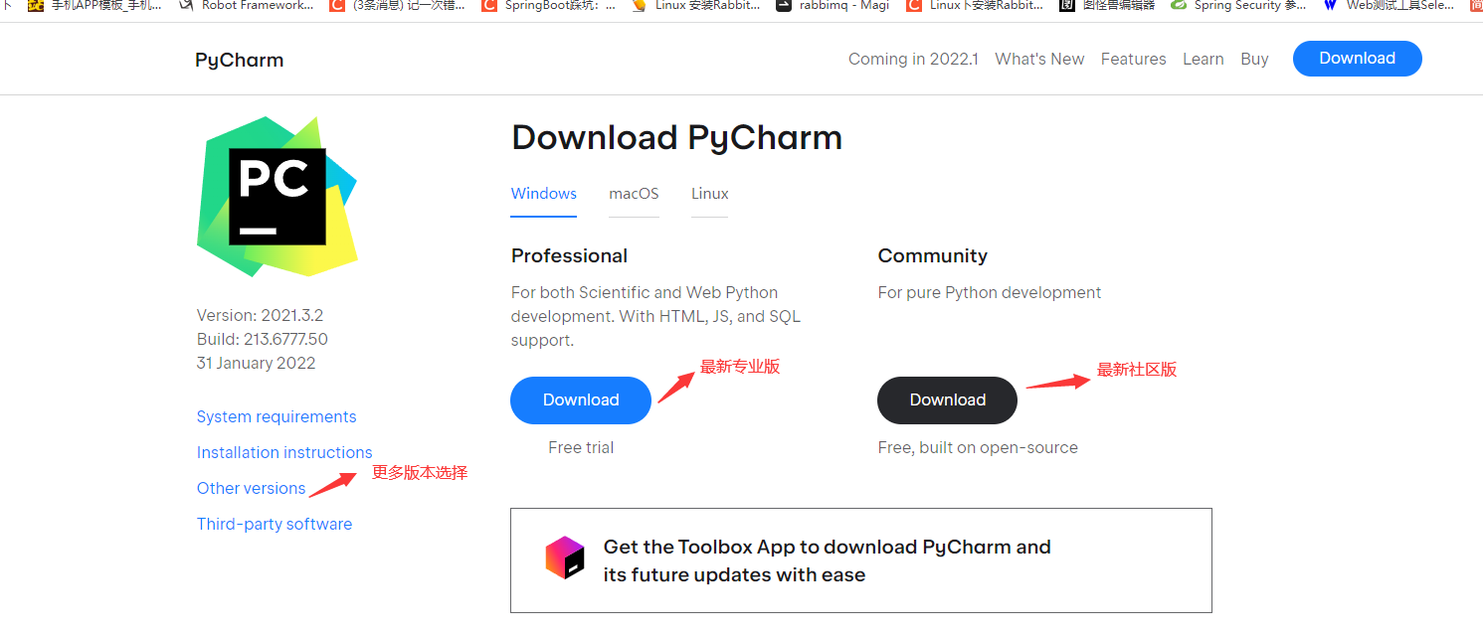
Task: Select the Windows download tab
Action: coord(543,194)
